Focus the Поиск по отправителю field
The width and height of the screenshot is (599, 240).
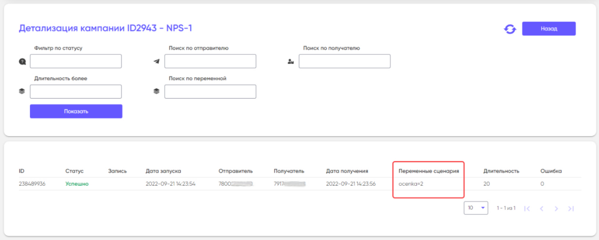click(x=211, y=61)
